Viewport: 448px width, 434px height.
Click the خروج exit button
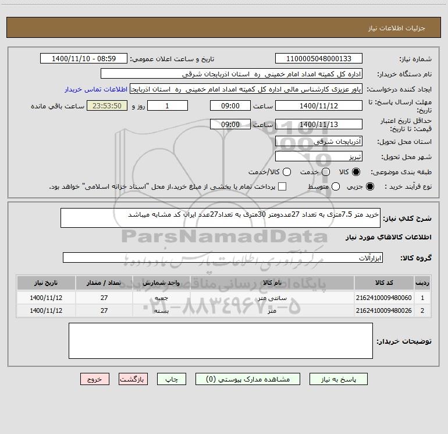[95, 379]
